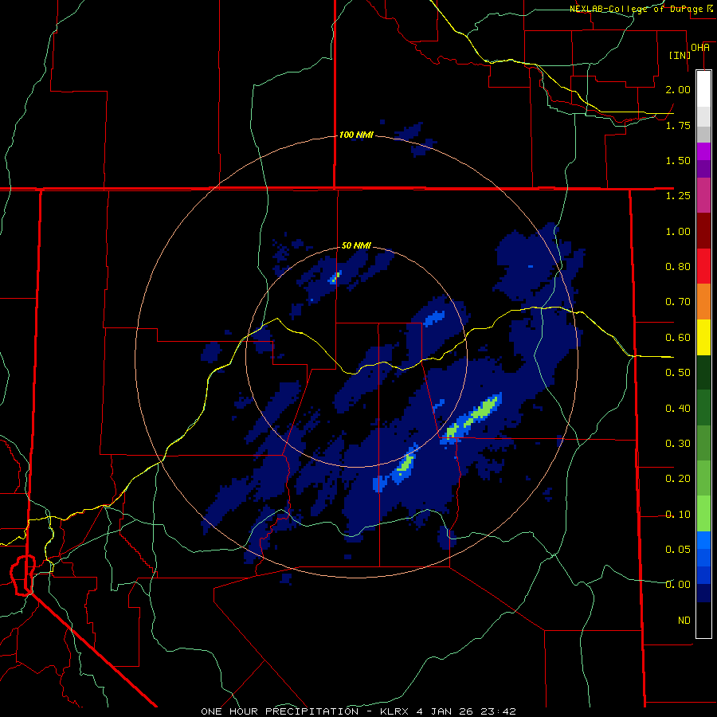The width and height of the screenshot is (717, 717).
Task: Click the [IN] units label
Action: point(680,55)
